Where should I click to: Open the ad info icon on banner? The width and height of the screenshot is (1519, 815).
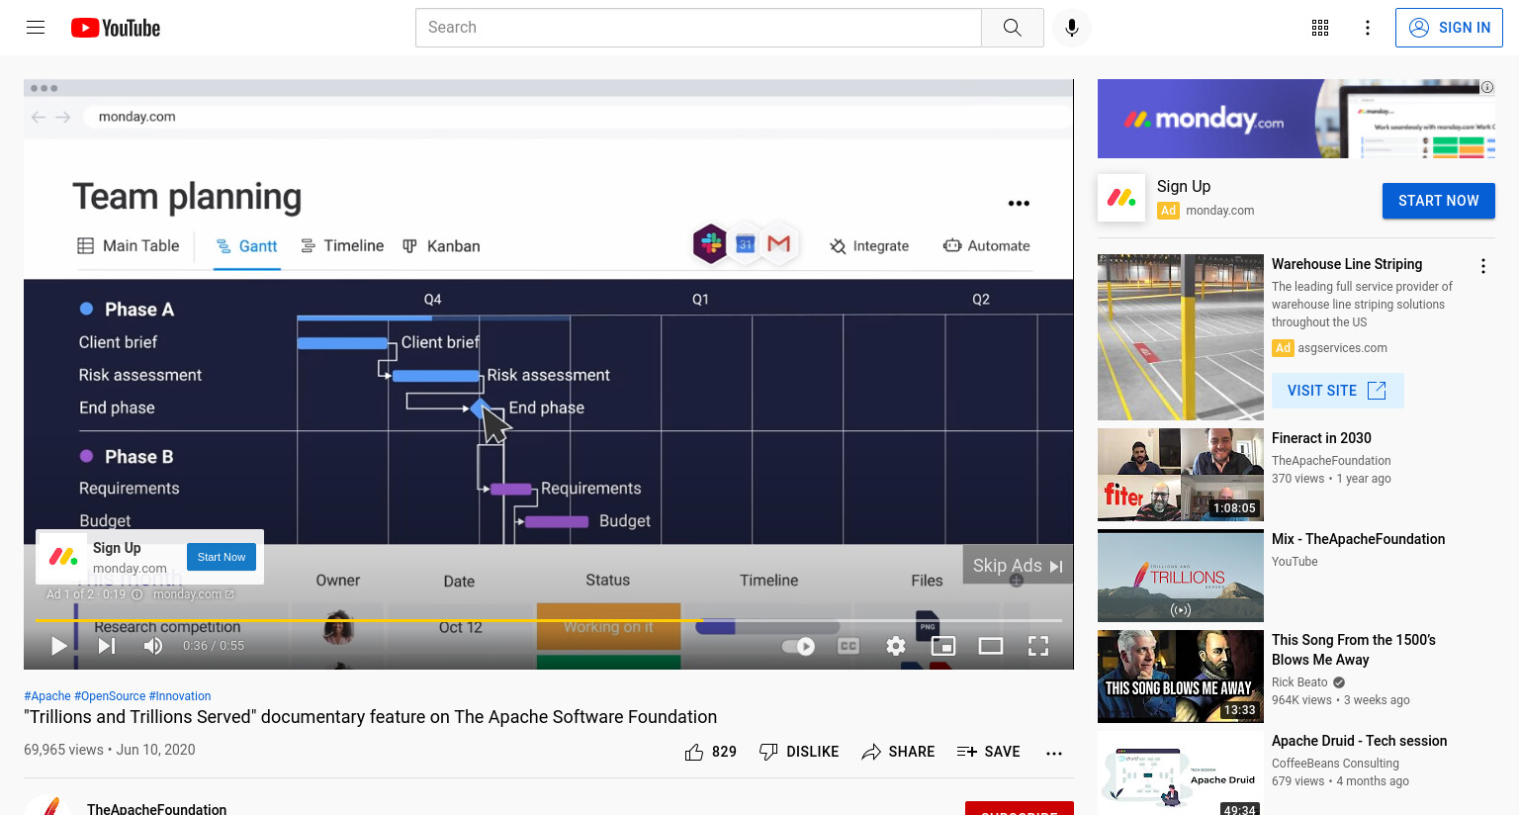1486,87
